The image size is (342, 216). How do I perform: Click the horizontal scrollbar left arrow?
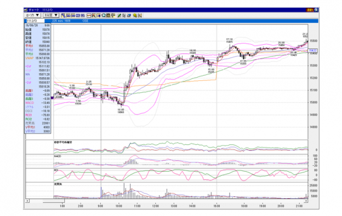[x=27, y=201]
